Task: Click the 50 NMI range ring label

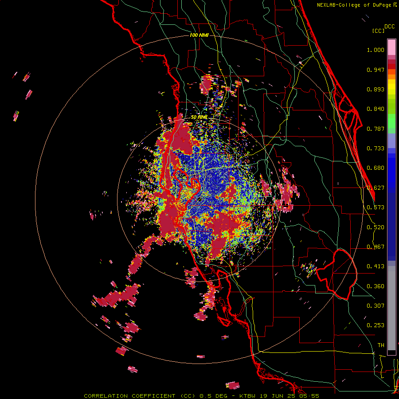Action: (199, 117)
